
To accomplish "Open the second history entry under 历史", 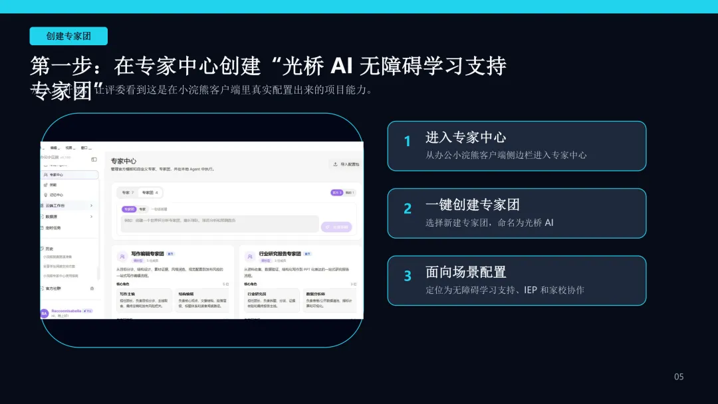I will click(59, 266).
